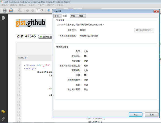Click the Print icon in the toolbar
This screenshot has height=123, width=161.
click(4, 10)
